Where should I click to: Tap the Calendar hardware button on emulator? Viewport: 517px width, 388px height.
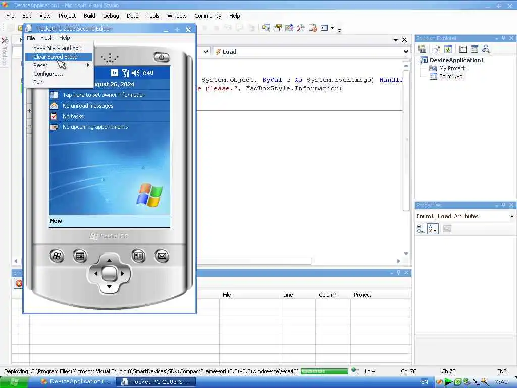80,256
